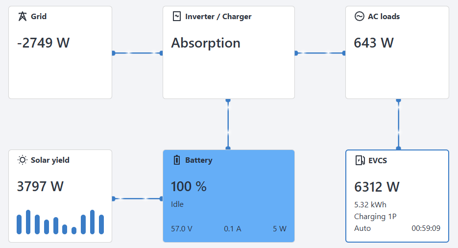Click the EVCS Auto mode label

coord(362,228)
